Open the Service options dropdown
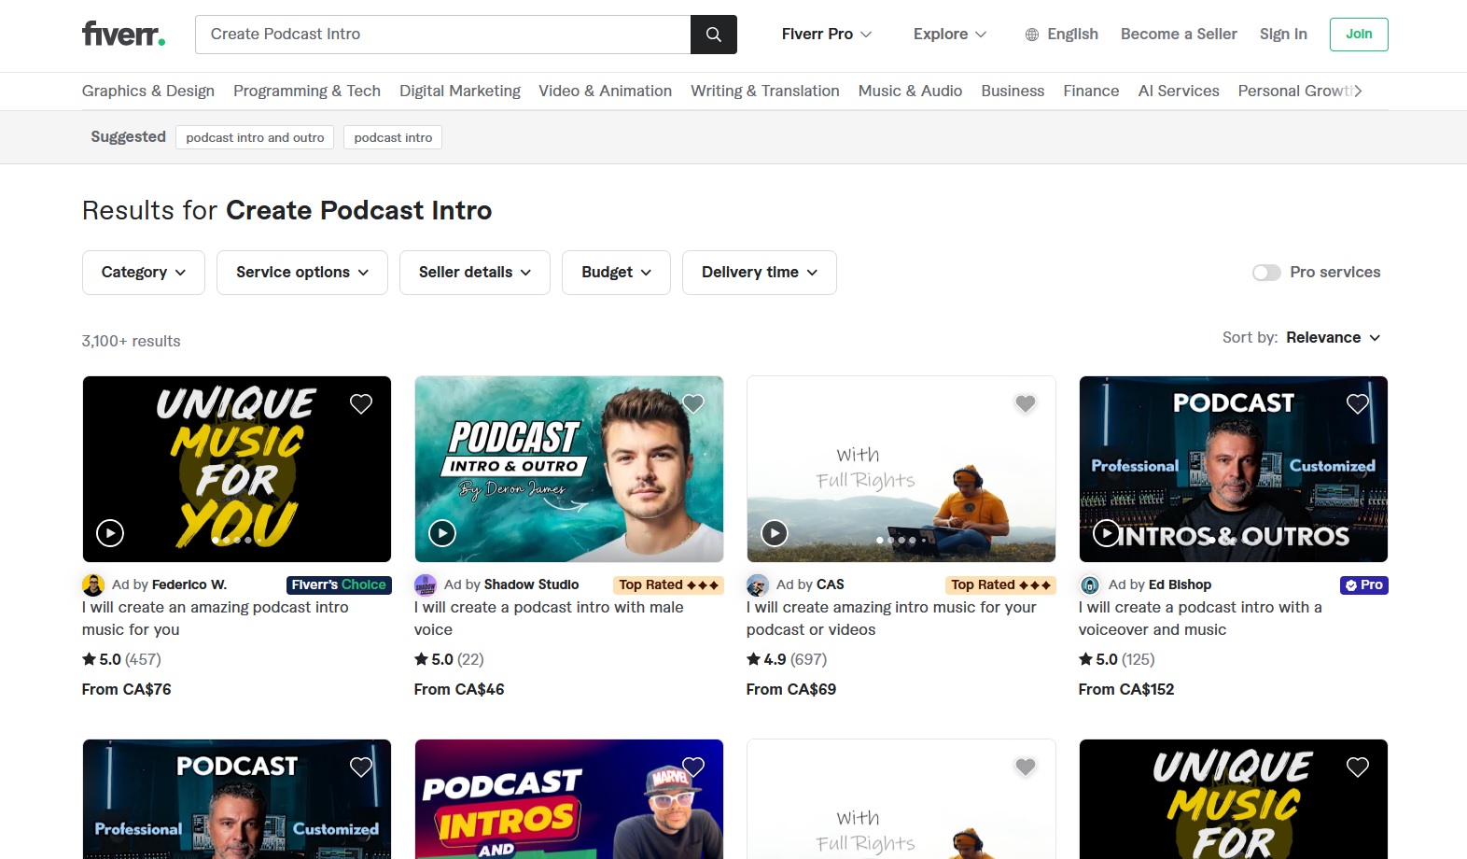Screen dimensions: 1467x859 pyautogui.click(x=302, y=273)
